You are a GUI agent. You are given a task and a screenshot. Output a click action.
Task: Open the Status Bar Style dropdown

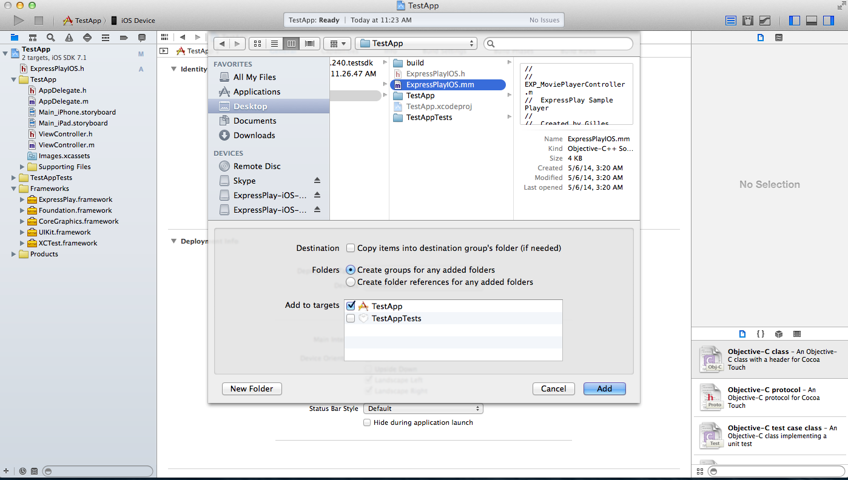(x=423, y=408)
